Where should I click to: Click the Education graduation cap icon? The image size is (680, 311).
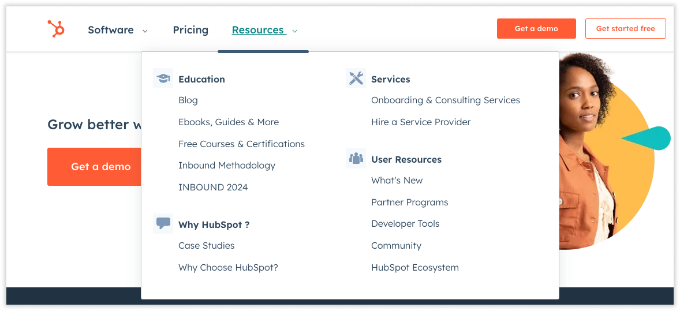pos(163,78)
